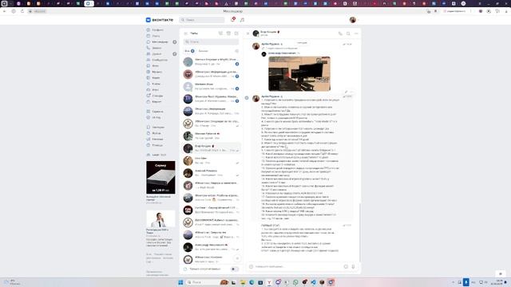Open chat folder settings gear icon

tap(237, 51)
